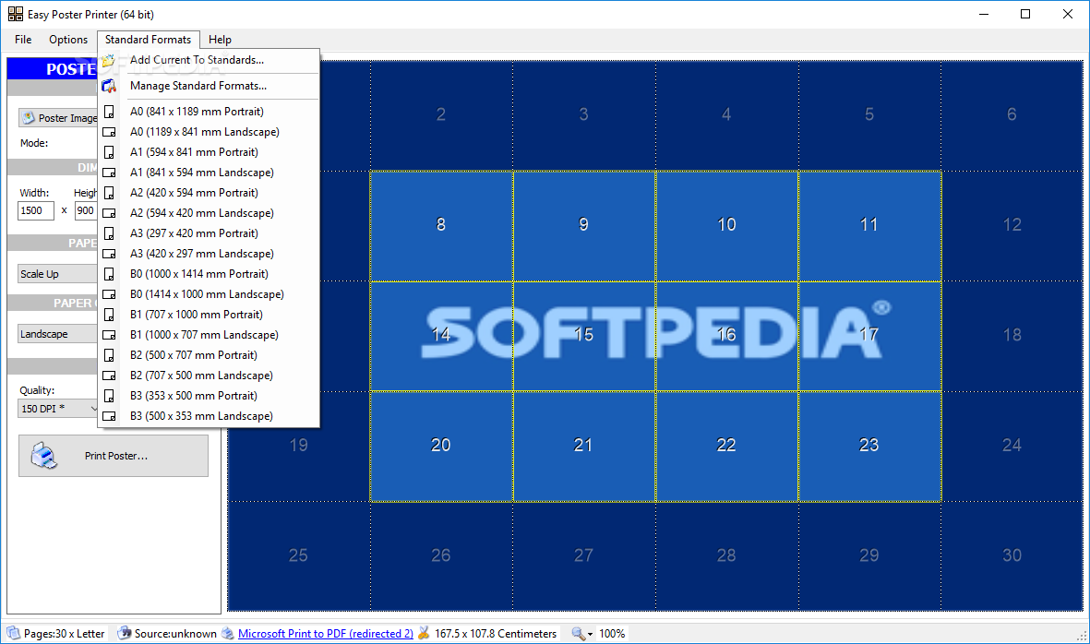Click the printer icon on Print Poster
Viewport: 1090px width, 644px height.
coord(44,456)
